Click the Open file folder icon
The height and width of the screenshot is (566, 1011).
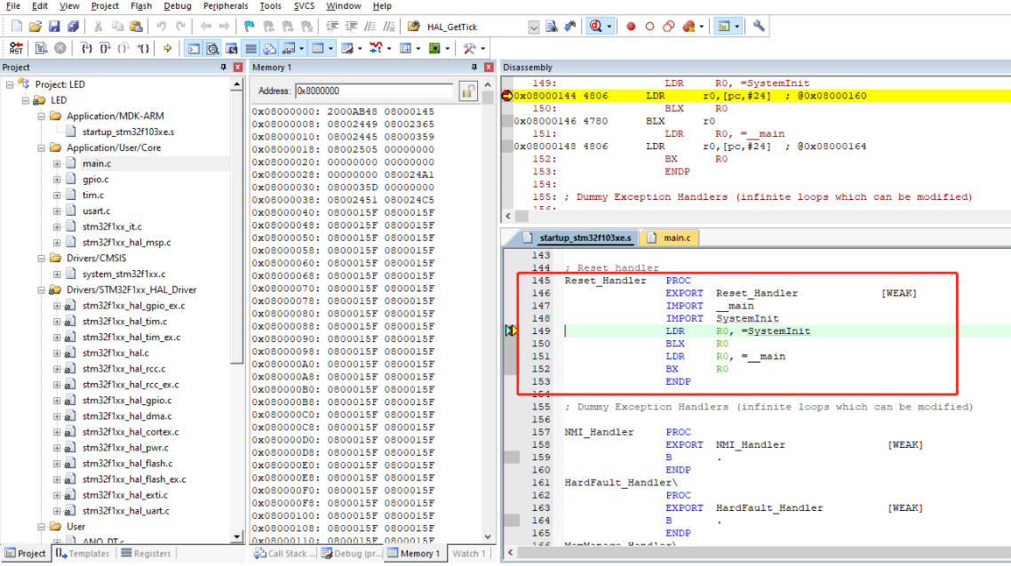36,27
